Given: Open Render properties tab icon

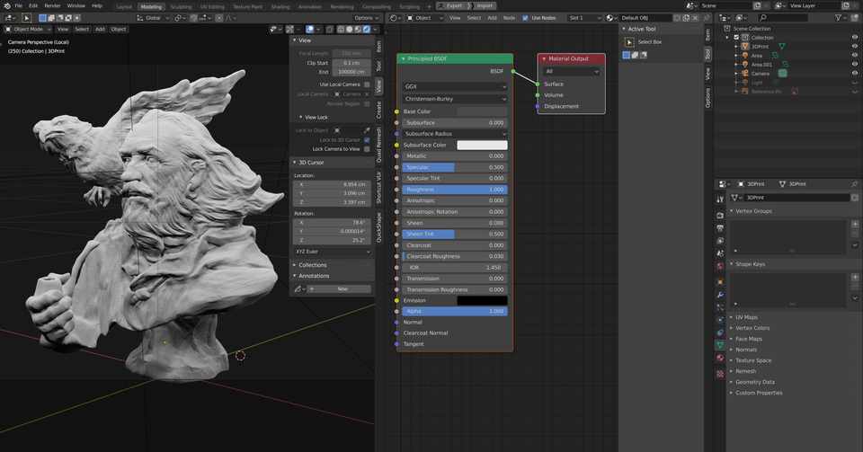Looking at the screenshot, I should point(720,215).
